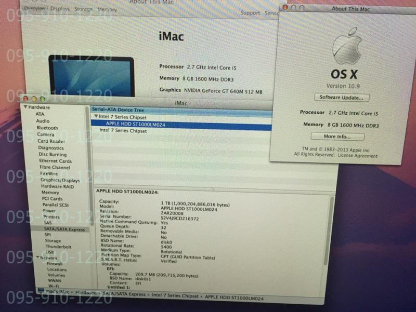Switch to the Storage tab

[x=83, y=9]
